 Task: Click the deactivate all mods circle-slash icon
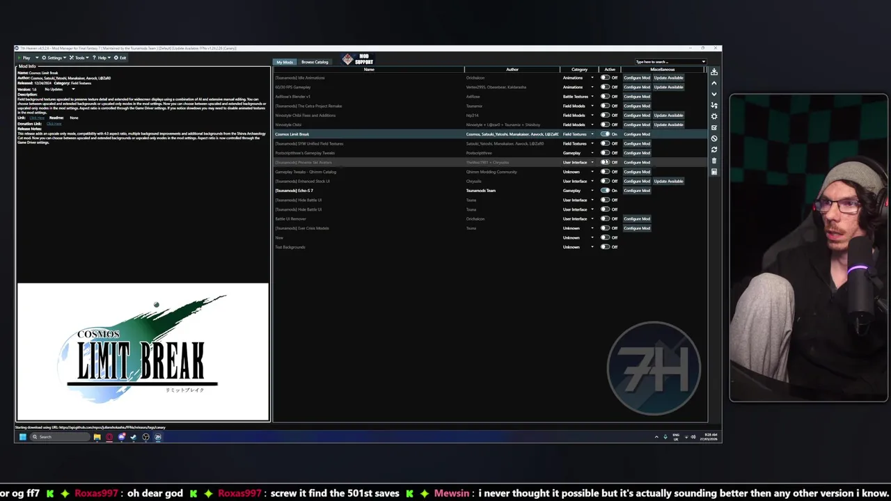point(714,138)
